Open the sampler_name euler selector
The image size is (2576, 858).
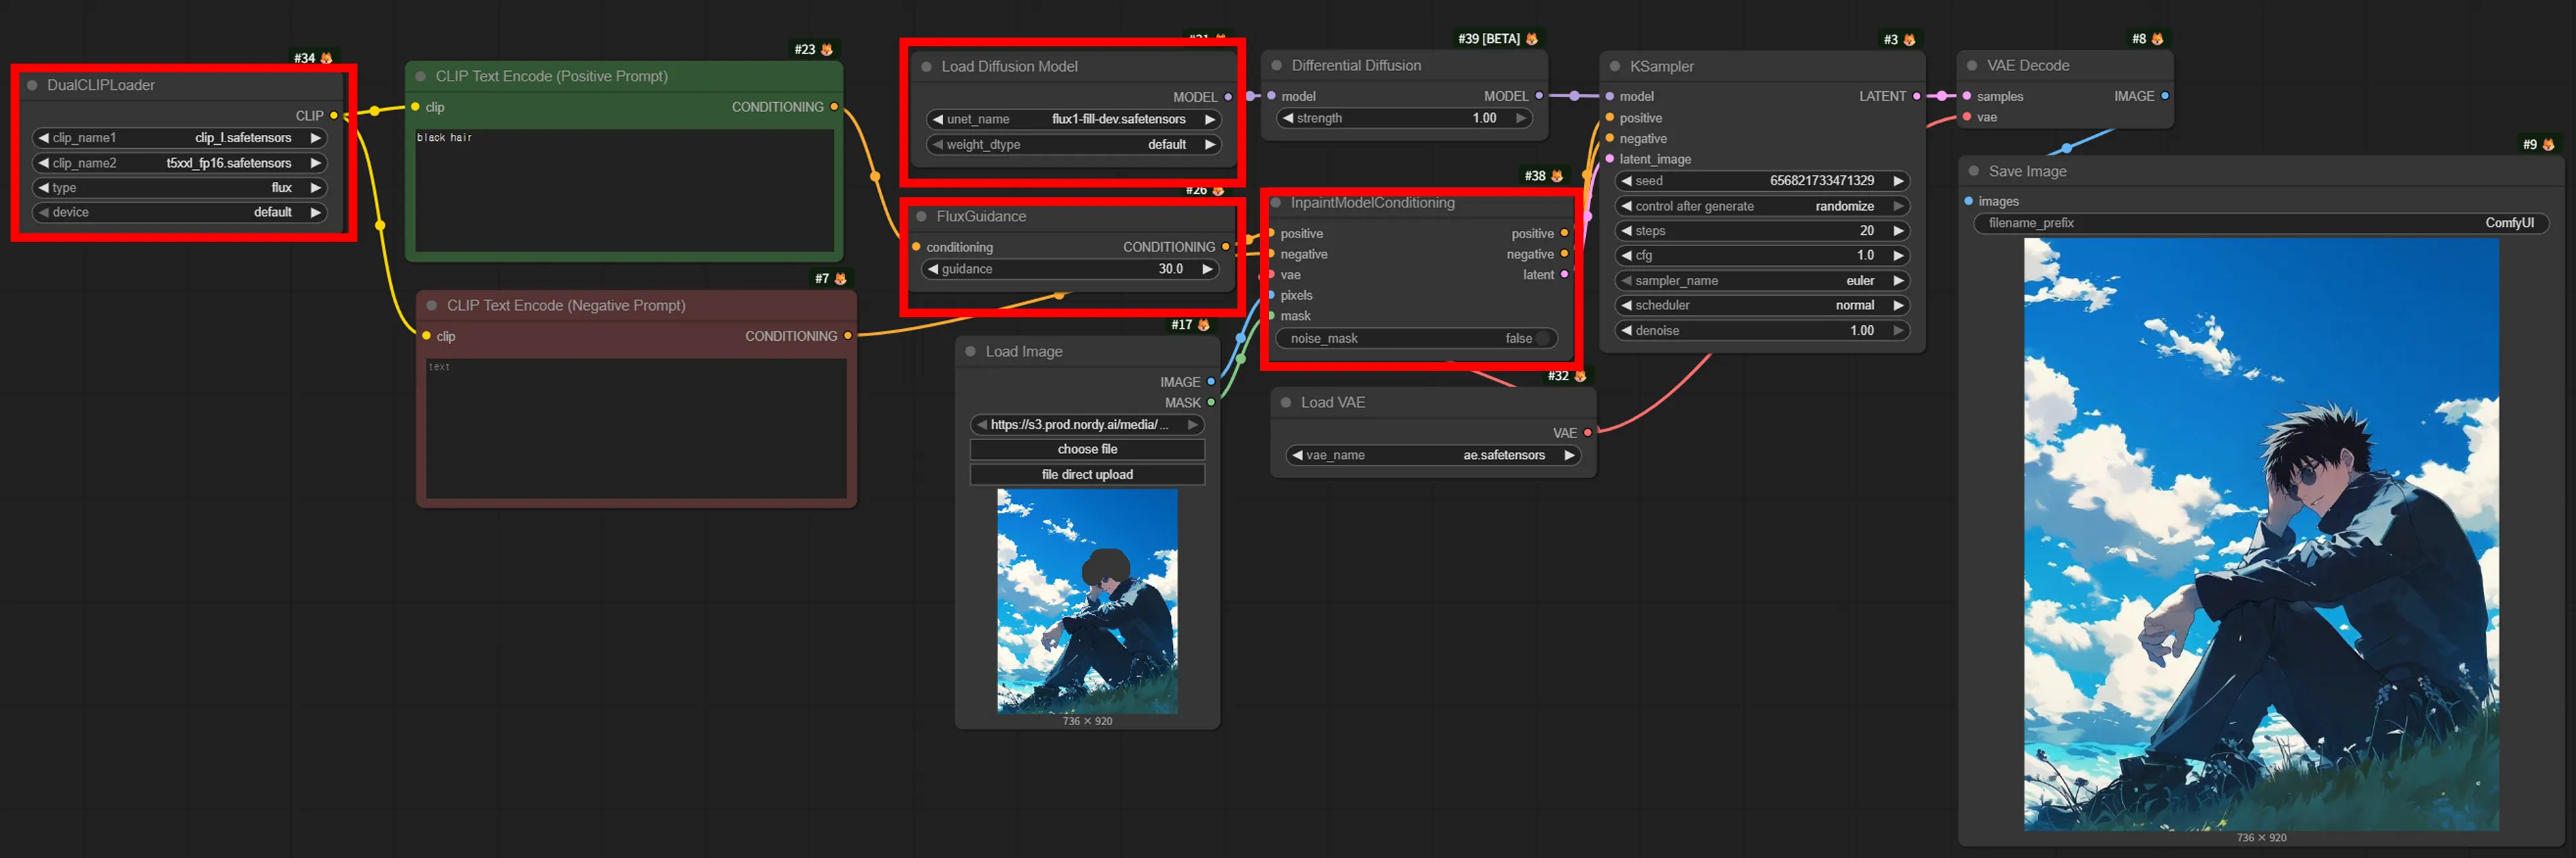tap(1762, 280)
